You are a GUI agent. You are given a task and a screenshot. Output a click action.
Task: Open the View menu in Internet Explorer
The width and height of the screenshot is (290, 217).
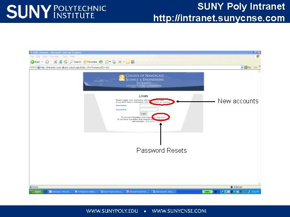point(45,57)
